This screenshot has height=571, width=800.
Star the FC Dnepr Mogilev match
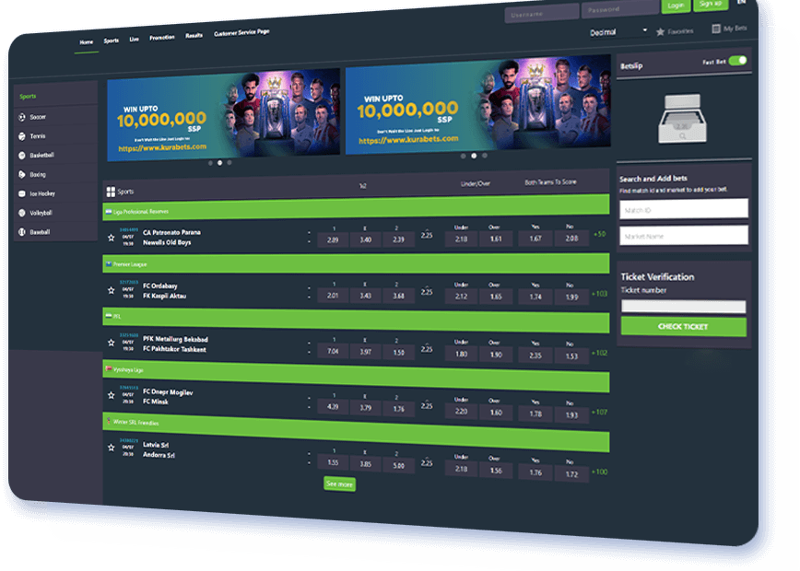[x=112, y=395]
